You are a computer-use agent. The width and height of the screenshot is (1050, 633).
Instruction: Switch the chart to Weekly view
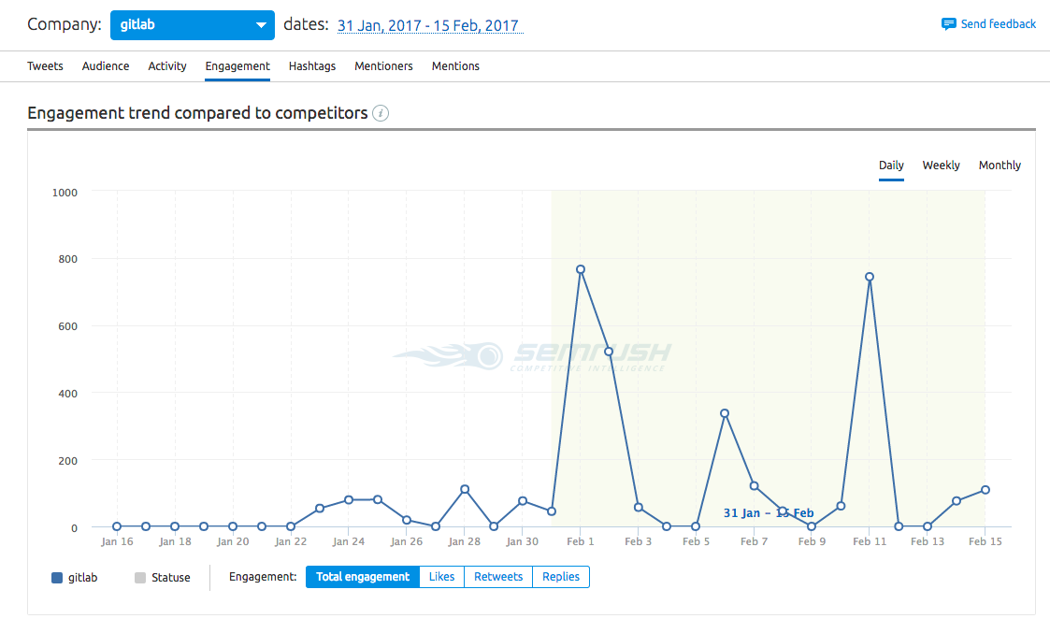(941, 165)
